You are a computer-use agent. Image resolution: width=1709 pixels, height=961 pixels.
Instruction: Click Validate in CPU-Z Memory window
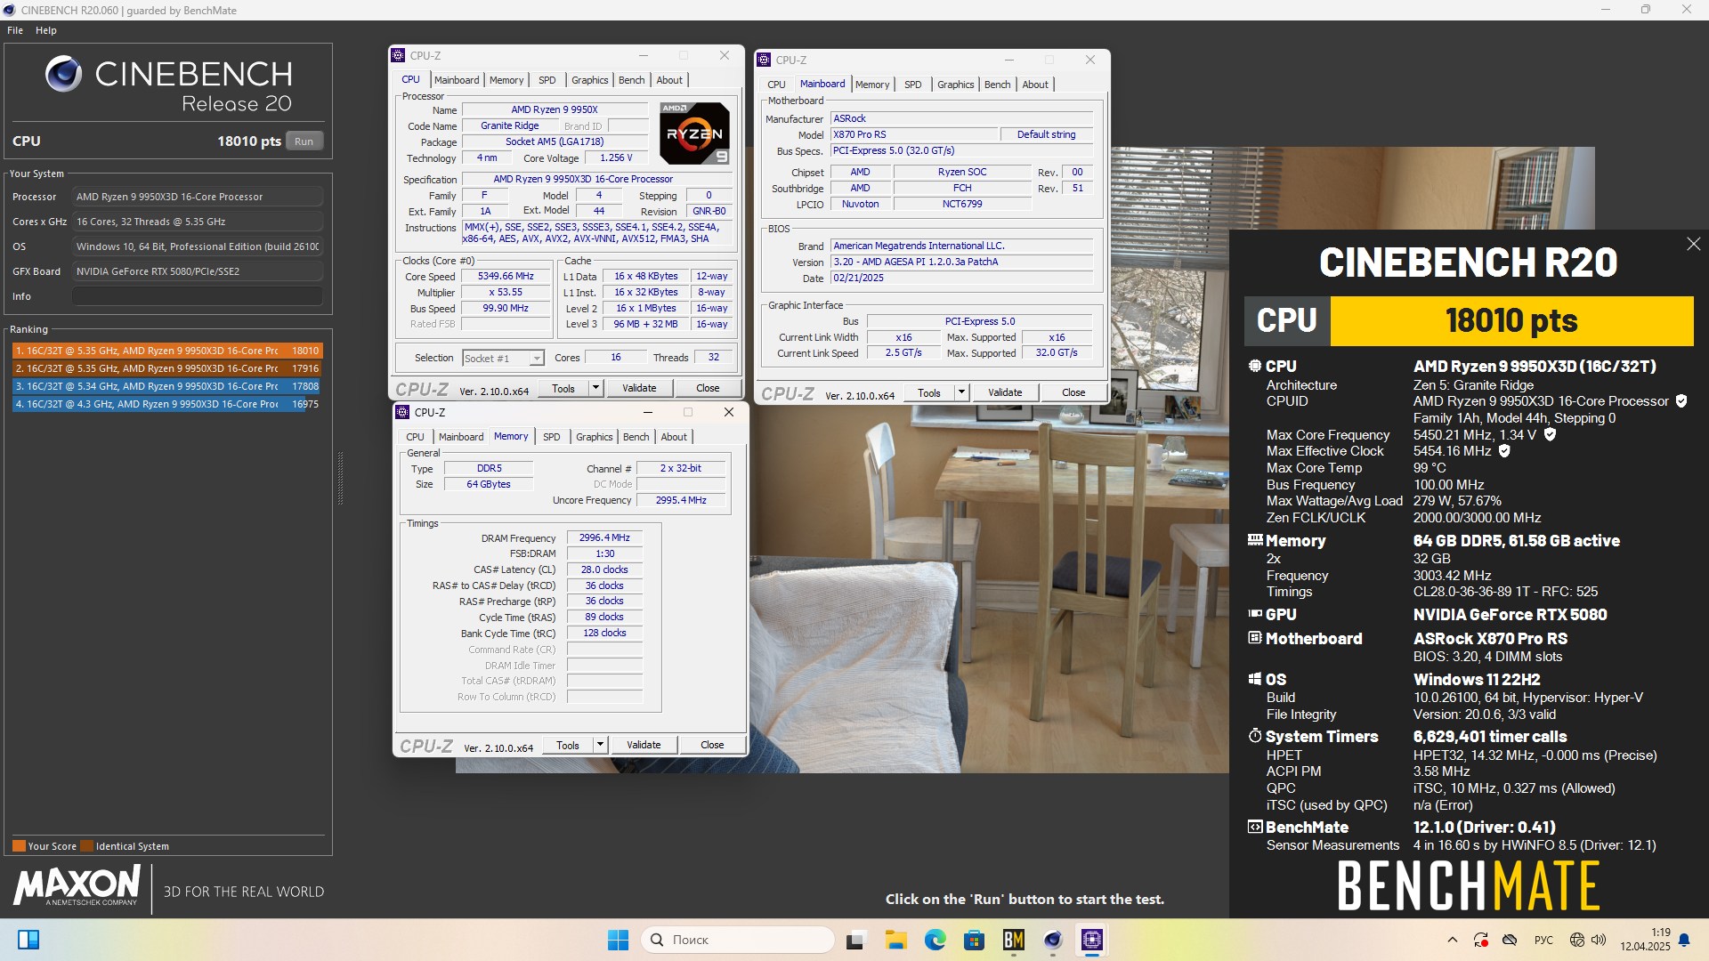tap(644, 745)
